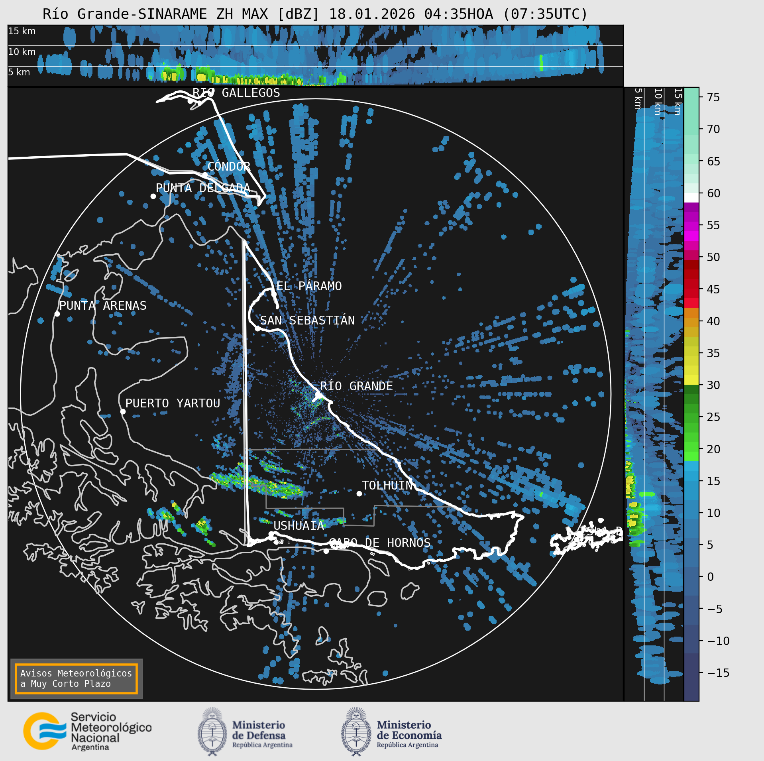The image size is (764, 761).
Task: Click the magenta 55 dBZ colorbar band
Action: 691,226
